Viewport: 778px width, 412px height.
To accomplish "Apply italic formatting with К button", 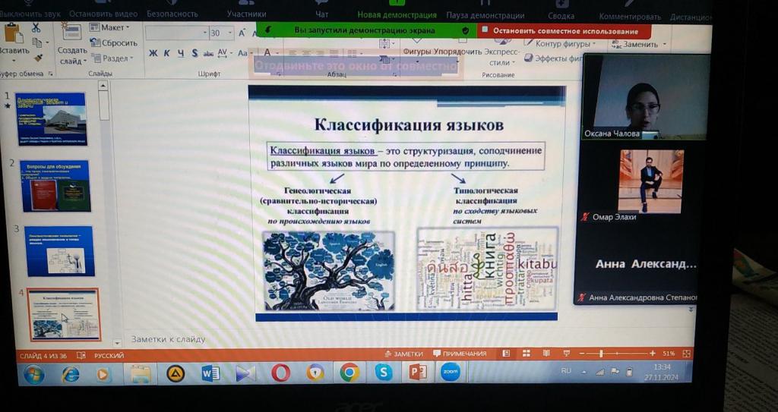I will pyautogui.click(x=167, y=53).
